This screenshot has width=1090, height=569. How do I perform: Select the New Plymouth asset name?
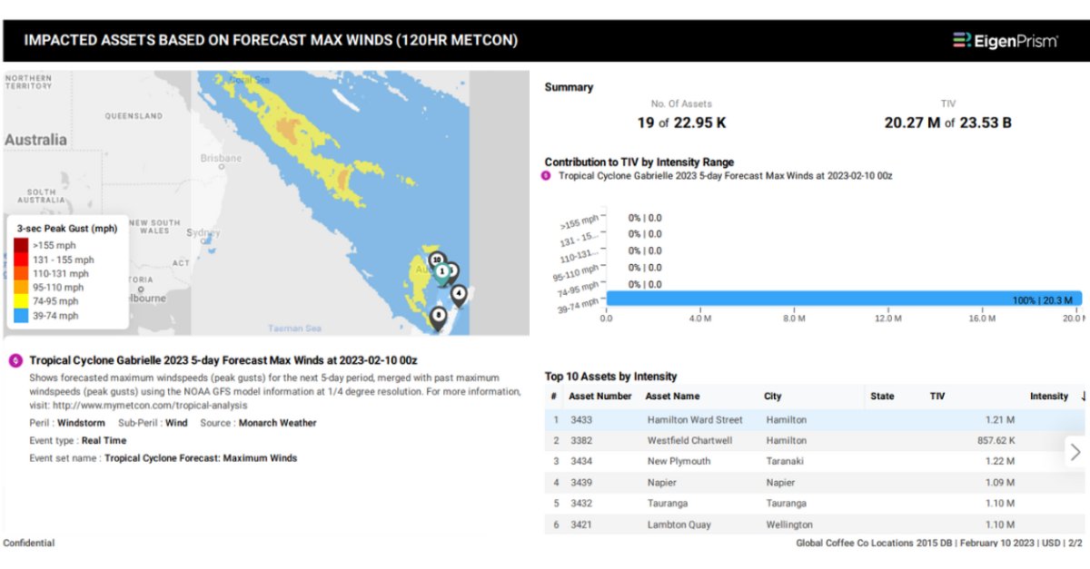(679, 462)
